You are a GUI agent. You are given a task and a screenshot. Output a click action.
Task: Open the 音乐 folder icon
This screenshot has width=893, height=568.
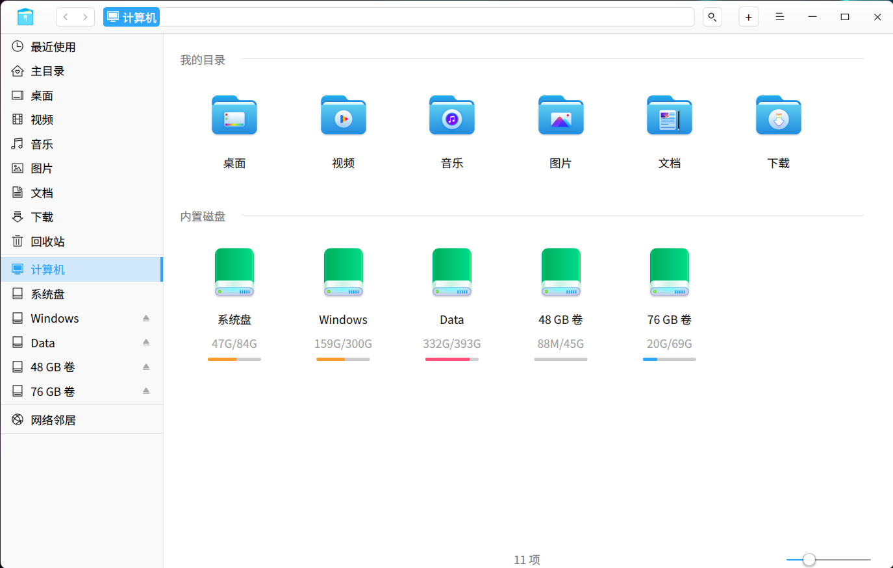point(452,116)
